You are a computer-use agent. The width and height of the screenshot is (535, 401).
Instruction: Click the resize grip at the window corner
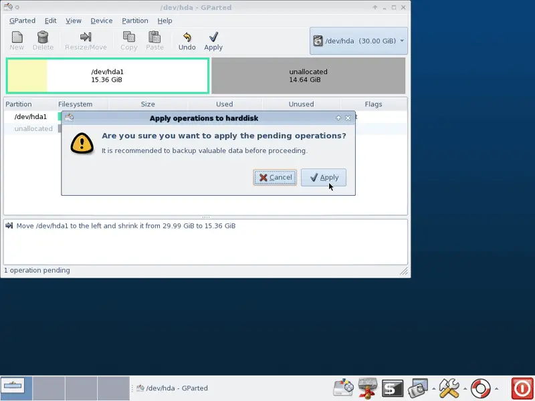click(404, 271)
